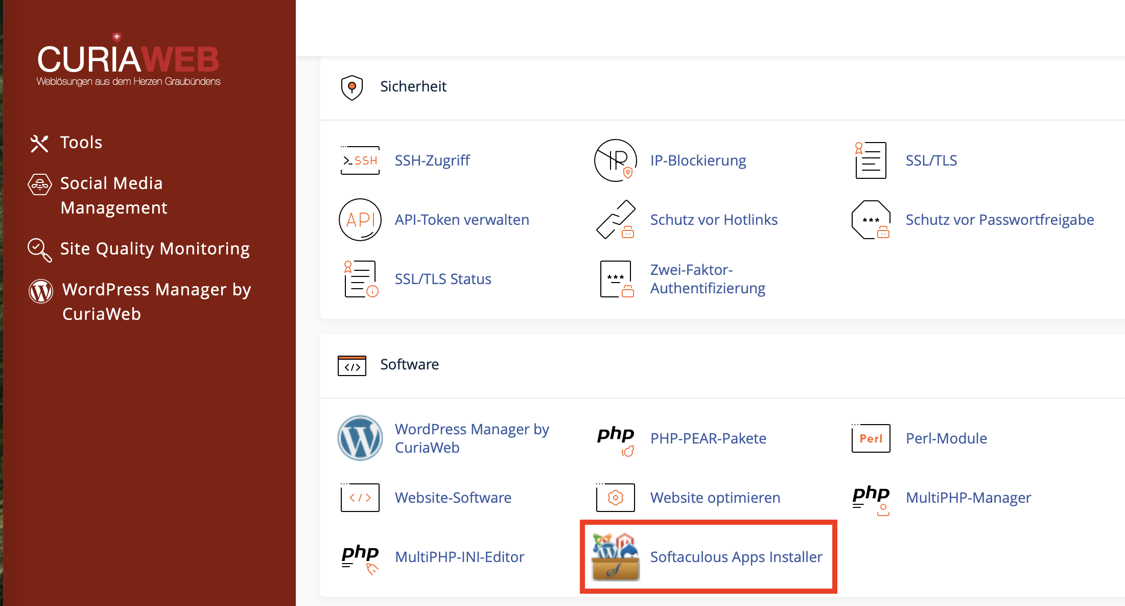Open Softaculous Apps Installer link

tap(736, 557)
